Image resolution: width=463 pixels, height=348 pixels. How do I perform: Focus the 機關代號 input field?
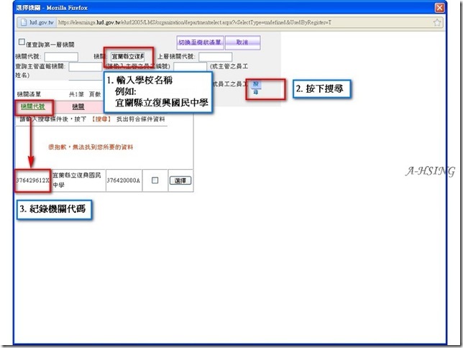click(x=61, y=57)
